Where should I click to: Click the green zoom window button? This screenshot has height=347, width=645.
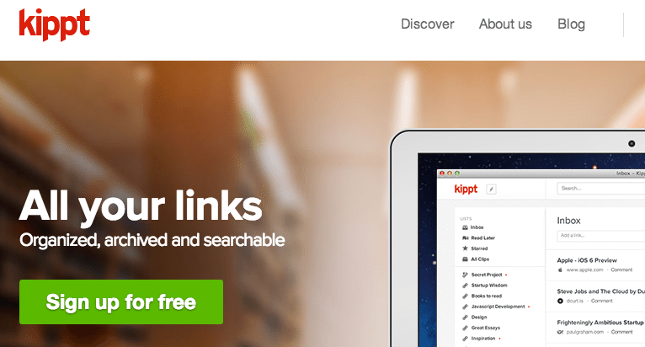pyautogui.click(x=457, y=173)
